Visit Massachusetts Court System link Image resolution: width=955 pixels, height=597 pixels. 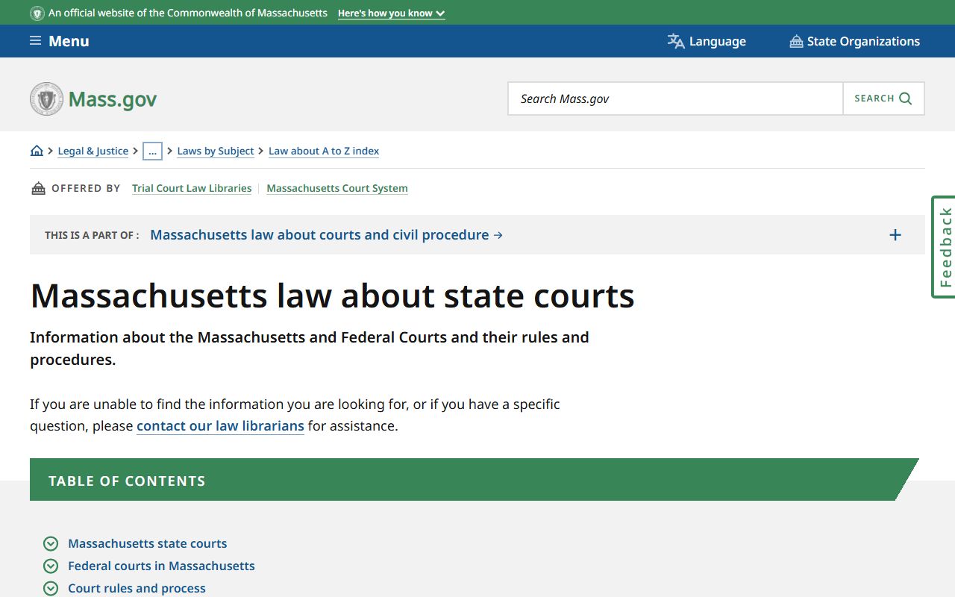(x=337, y=188)
